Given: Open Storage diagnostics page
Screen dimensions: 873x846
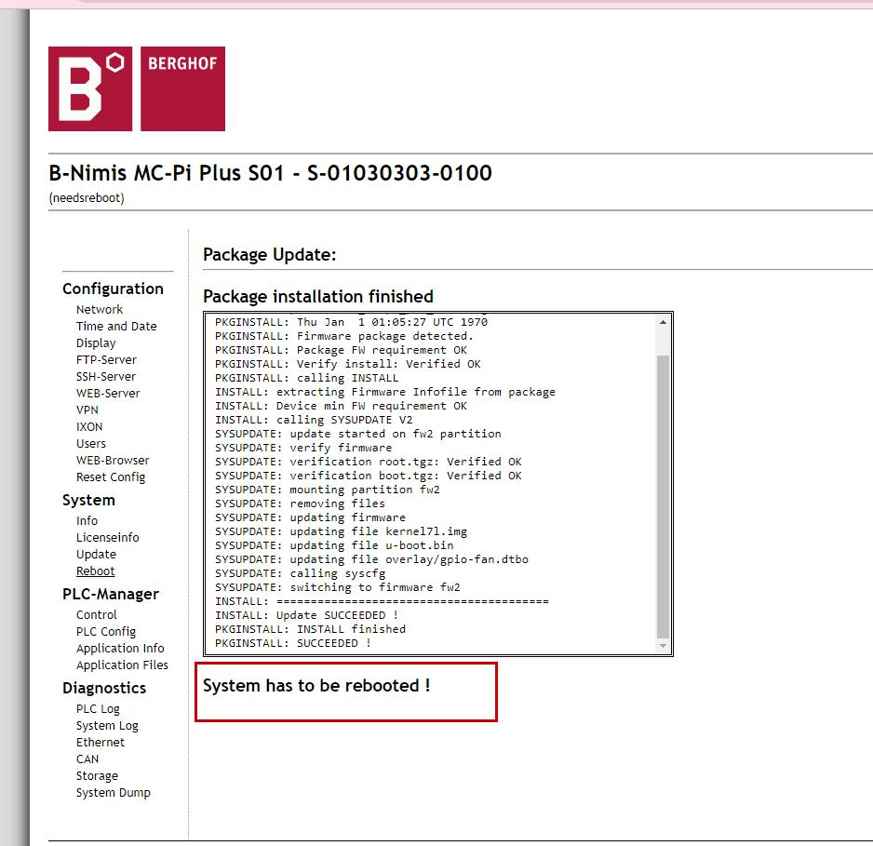Looking at the screenshot, I should (97, 776).
